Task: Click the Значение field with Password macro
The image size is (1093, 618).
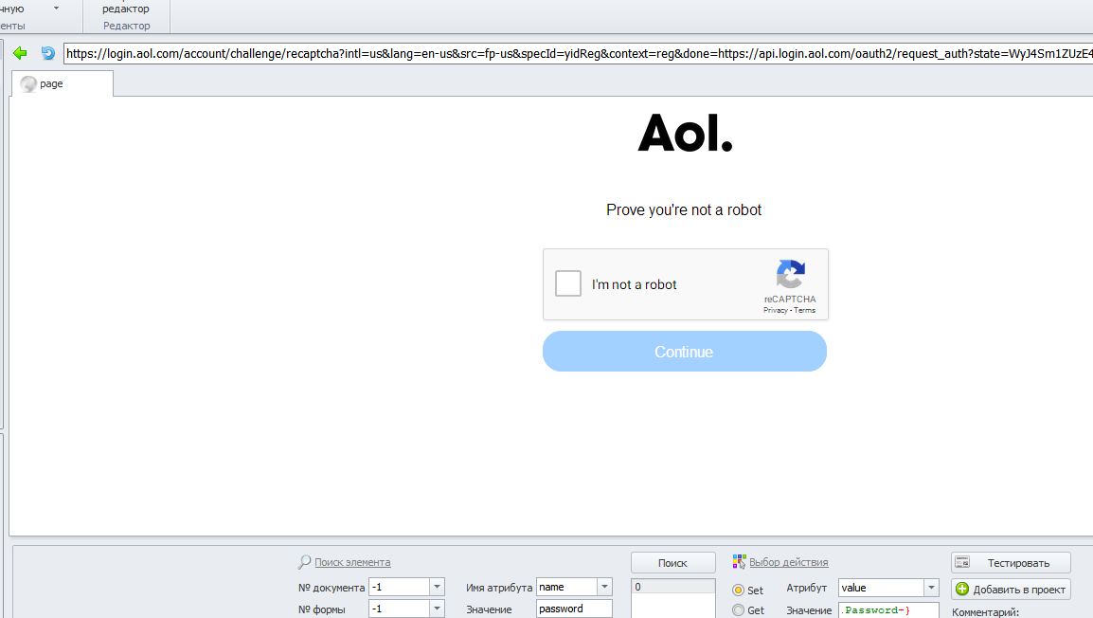Action: (x=888, y=610)
